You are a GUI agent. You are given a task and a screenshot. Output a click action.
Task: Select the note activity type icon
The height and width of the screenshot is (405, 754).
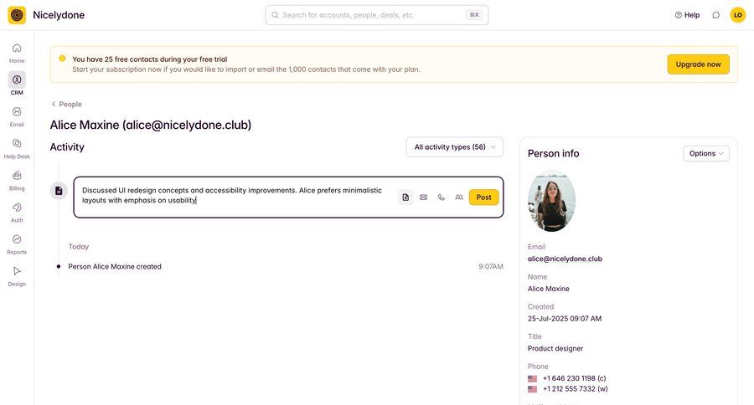(405, 197)
